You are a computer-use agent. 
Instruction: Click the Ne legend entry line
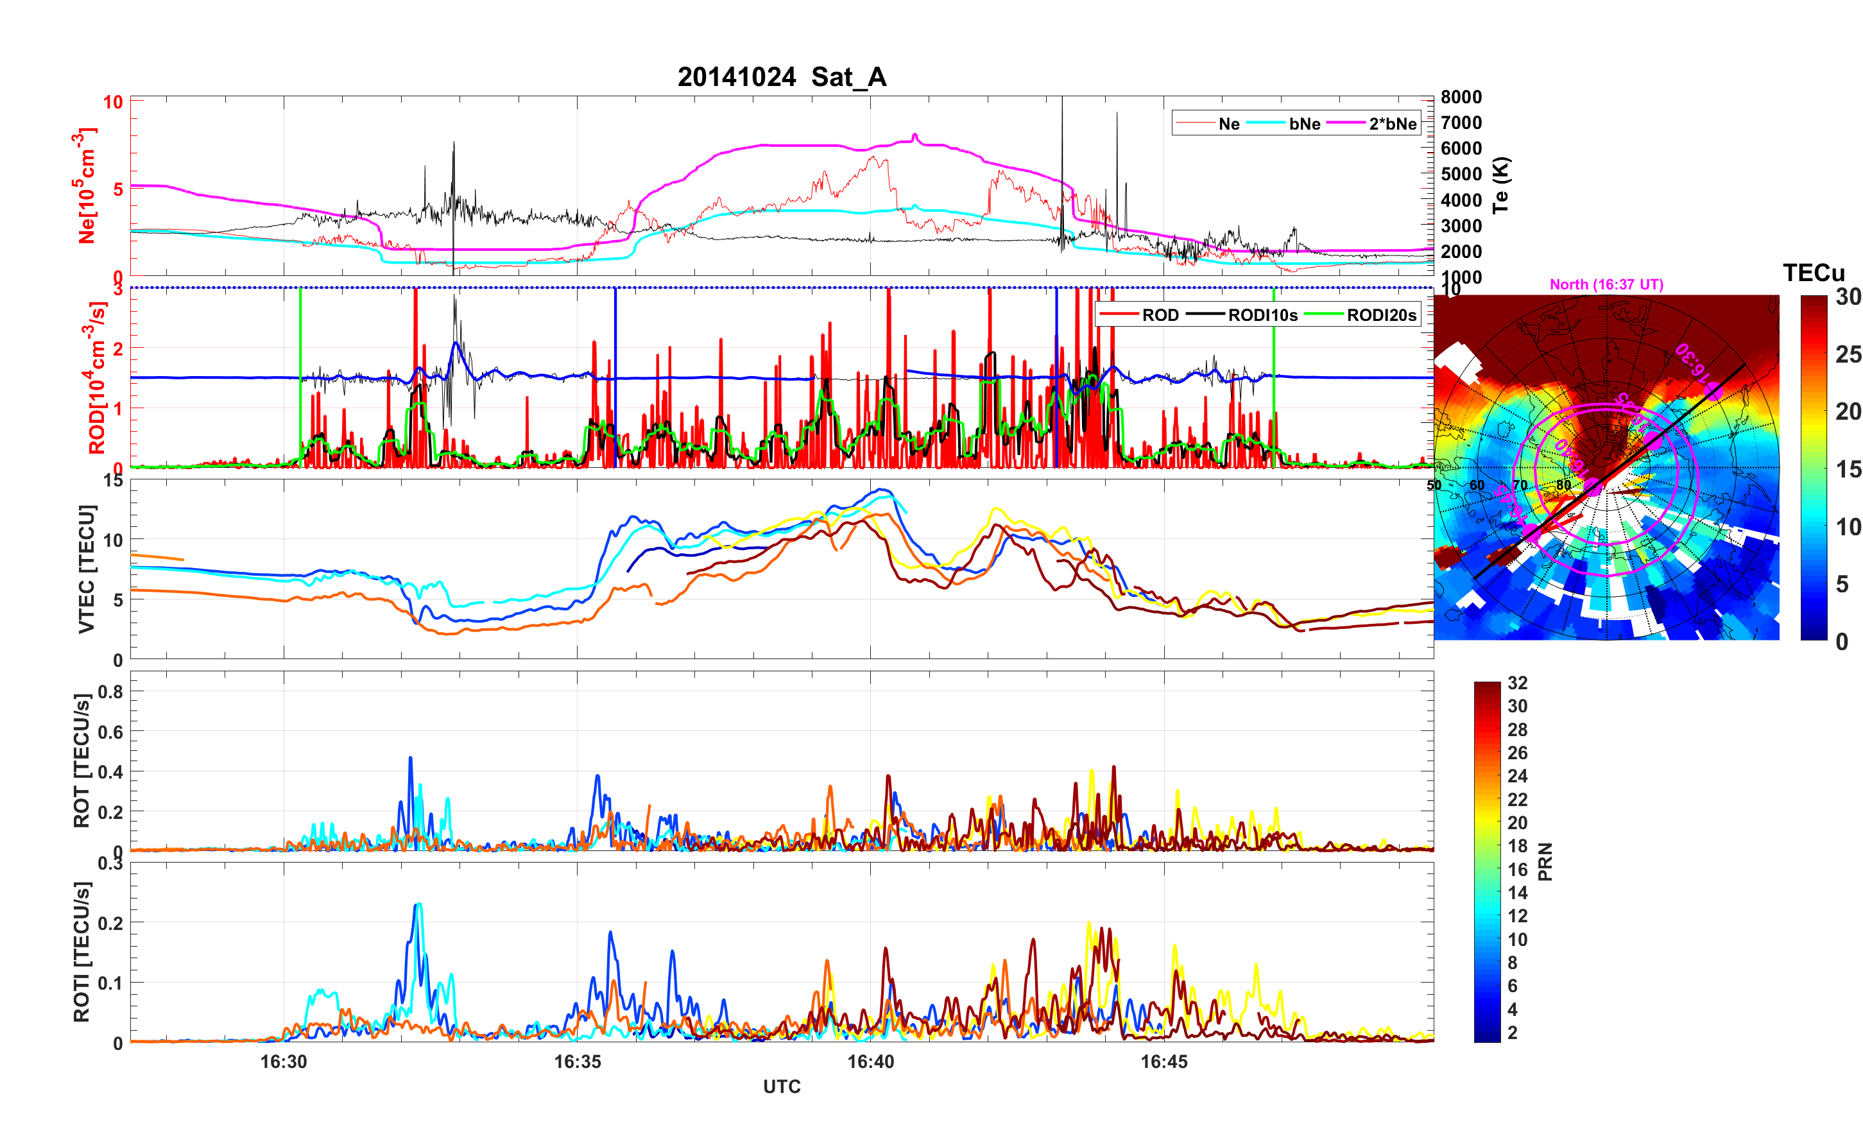pyautogui.click(x=1196, y=123)
